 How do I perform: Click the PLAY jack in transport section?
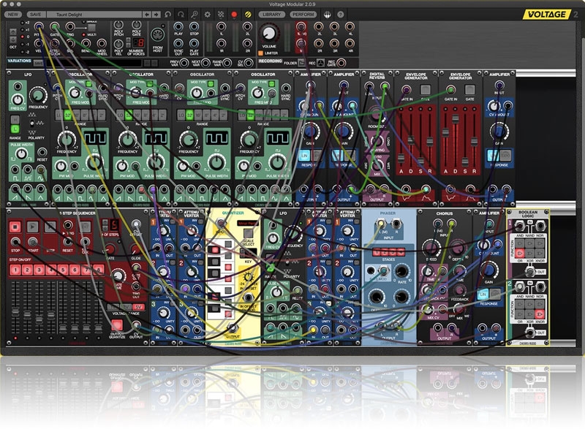coord(178,26)
